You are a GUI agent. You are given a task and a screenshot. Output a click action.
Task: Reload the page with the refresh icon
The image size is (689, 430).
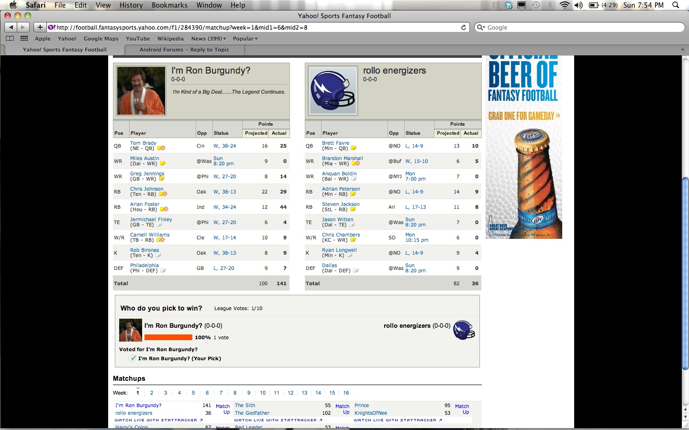(463, 27)
